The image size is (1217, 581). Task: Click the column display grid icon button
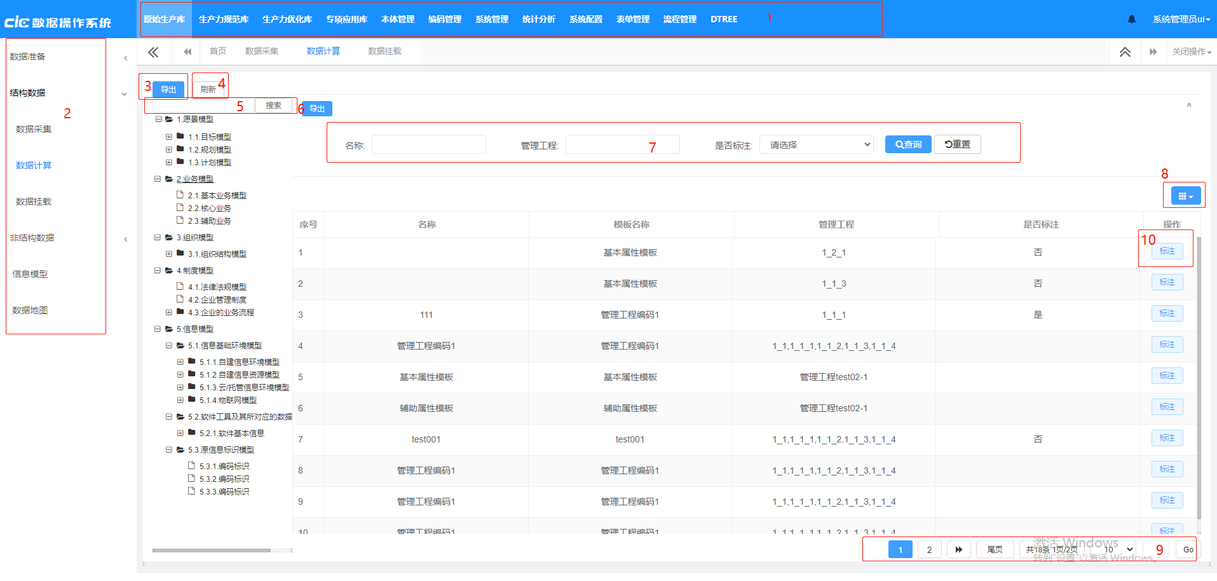point(1185,196)
